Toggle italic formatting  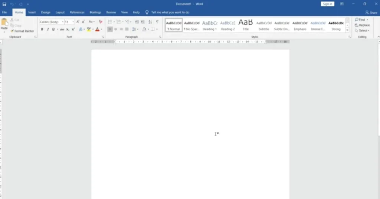[48, 29]
